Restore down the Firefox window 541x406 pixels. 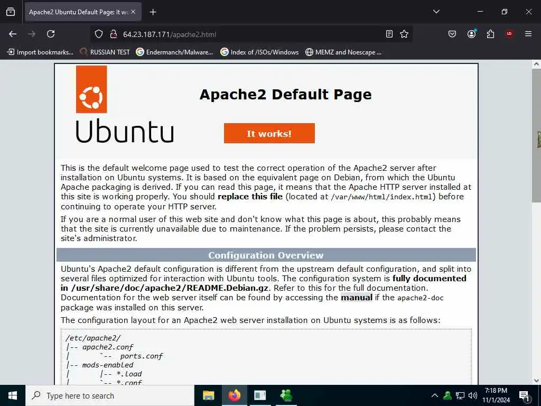click(504, 12)
